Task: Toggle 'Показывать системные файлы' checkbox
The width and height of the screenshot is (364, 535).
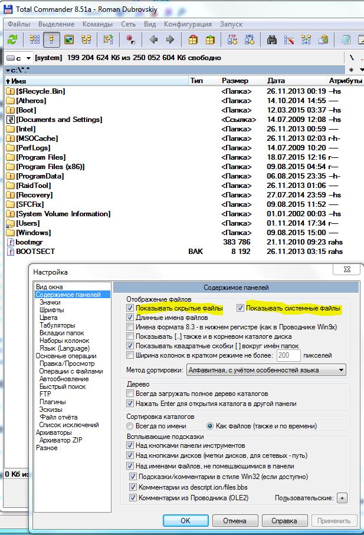Action: [241, 308]
